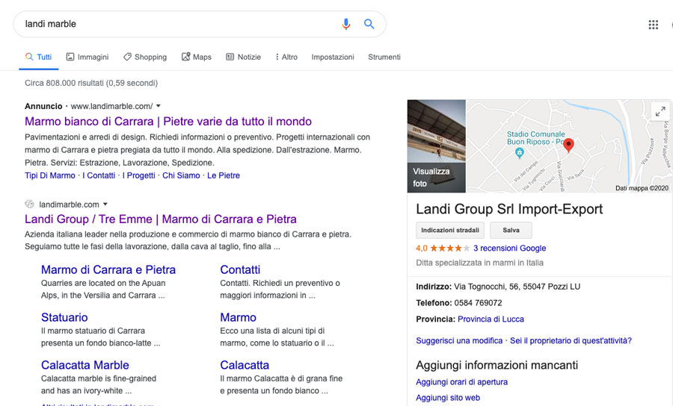The width and height of the screenshot is (673, 406).
Task: Switch to the Notizie tab
Action: tap(243, 57)
